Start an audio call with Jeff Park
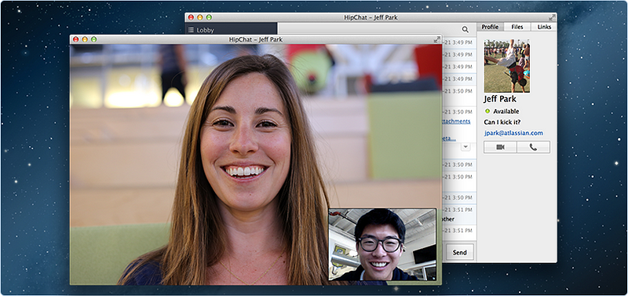 (x=533, y=147)
